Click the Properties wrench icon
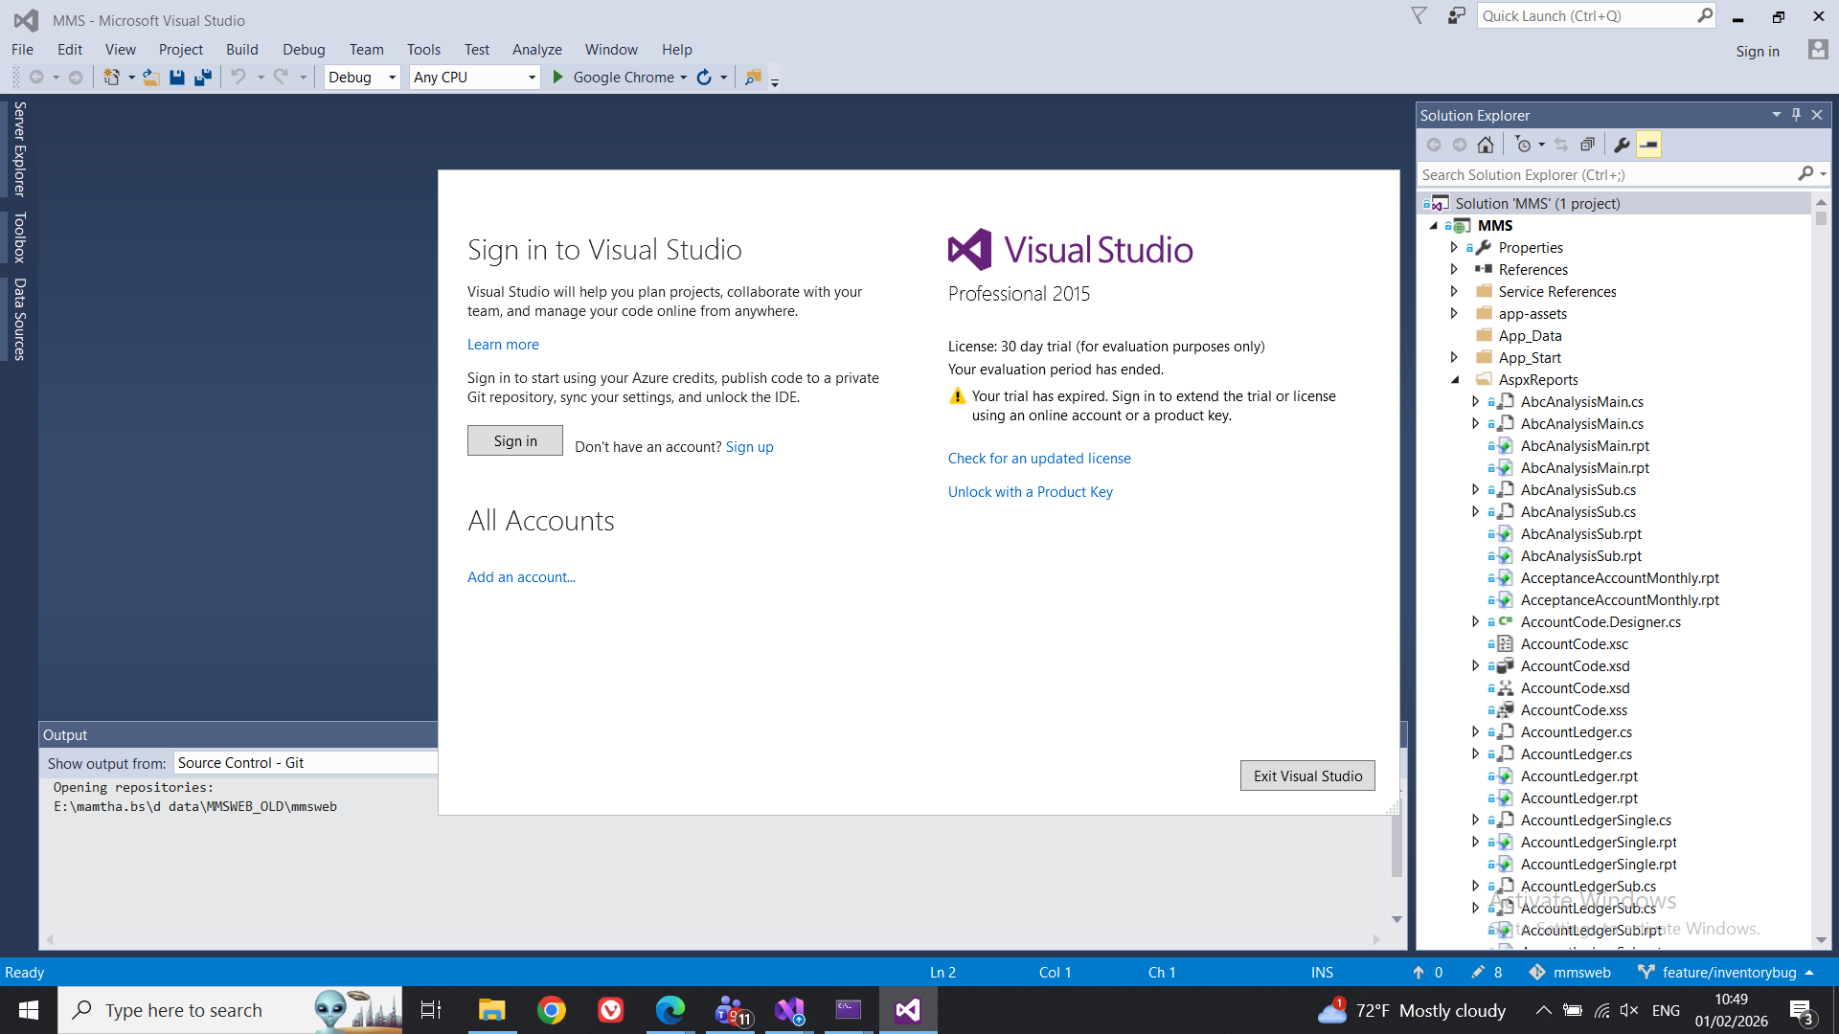The height and width of the screenshot is (1034, 1839). [x=1622, y=145]
